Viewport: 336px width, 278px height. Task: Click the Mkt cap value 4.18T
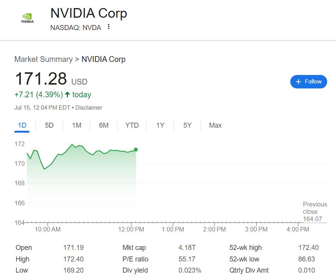[187, 248]
